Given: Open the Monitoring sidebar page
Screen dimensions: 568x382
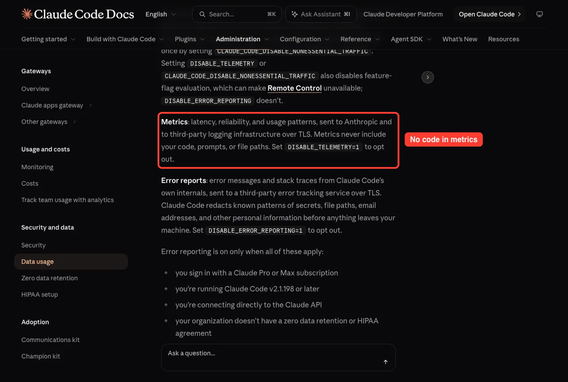Looking at the screenshot, I should (x=71, y=167).
